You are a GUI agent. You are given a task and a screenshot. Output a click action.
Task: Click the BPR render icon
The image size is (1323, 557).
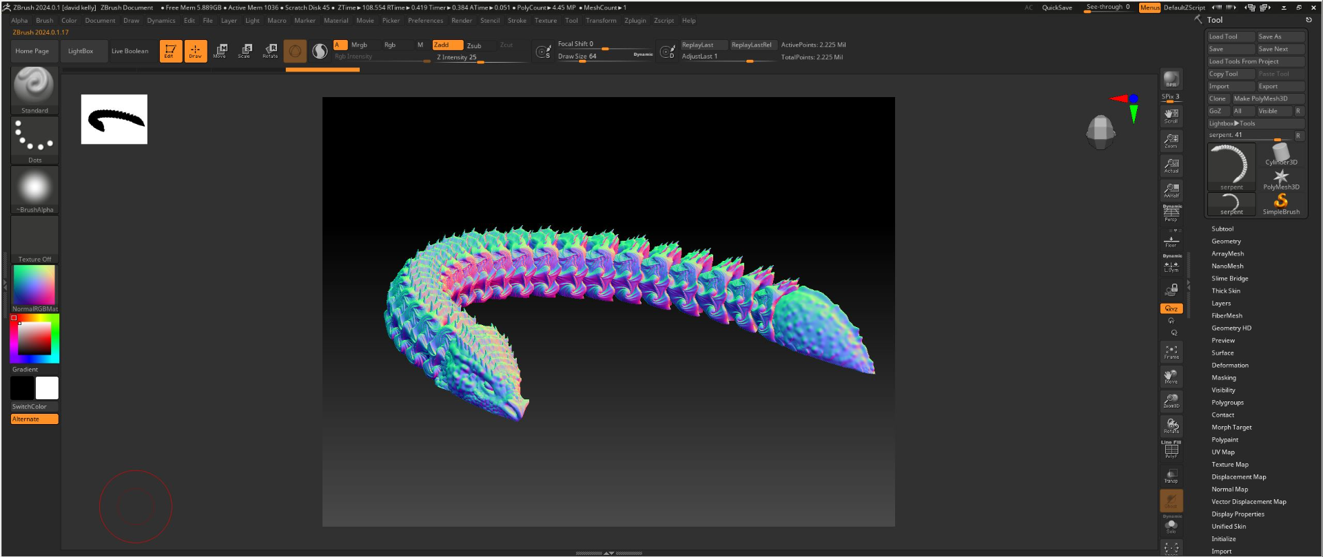click(x=1171, y=79)
